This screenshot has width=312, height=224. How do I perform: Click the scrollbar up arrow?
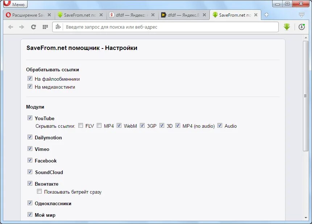click(x=306, y=38)
